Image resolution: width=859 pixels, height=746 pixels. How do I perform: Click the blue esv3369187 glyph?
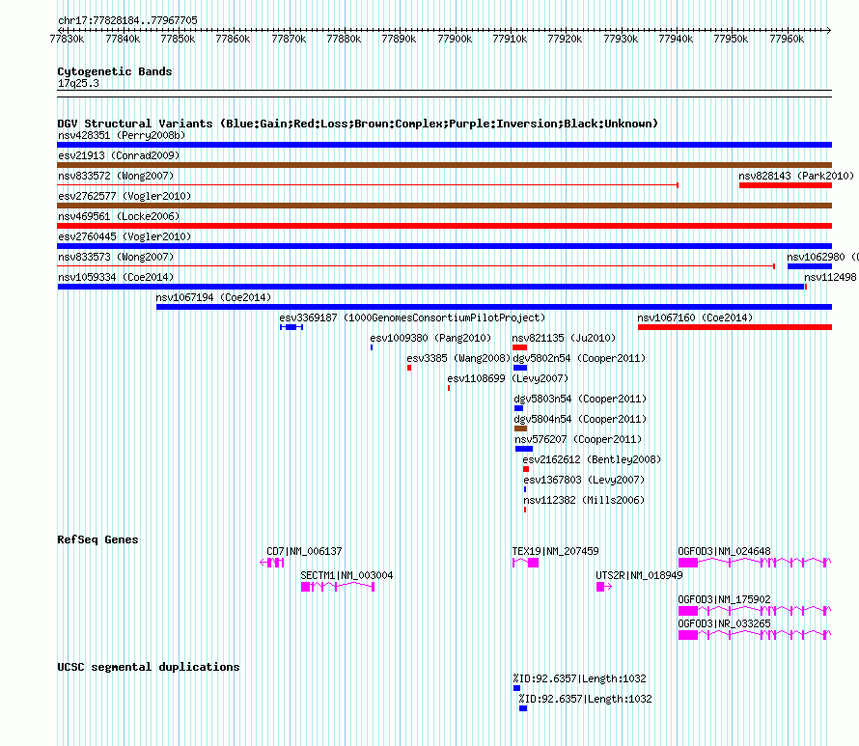pyautogui.click(x=291, y=327)
